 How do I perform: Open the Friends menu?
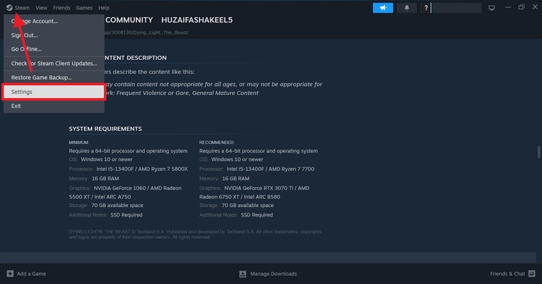click(62, 8)
